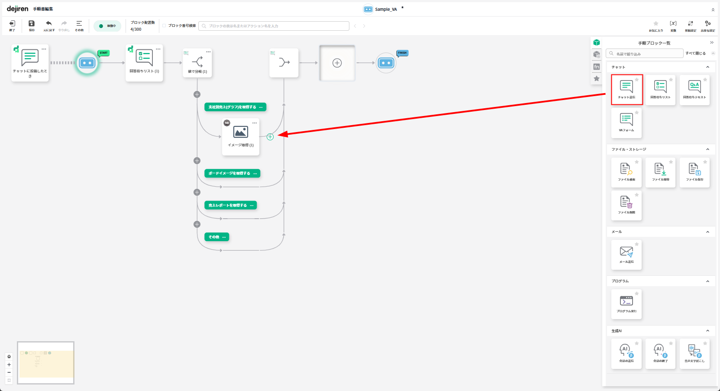This screenshot has height=391, width=720.
Task: Collapse the 生成AI section
Action: pos(708,331)
